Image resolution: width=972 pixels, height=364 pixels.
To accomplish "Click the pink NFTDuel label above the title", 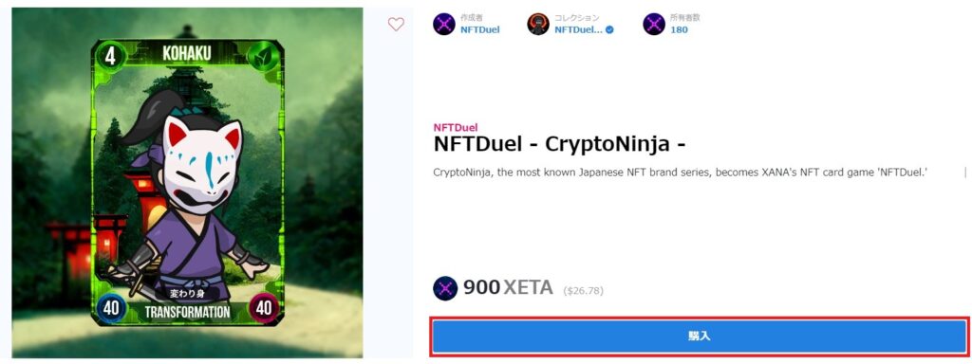I will click(456, 128).
